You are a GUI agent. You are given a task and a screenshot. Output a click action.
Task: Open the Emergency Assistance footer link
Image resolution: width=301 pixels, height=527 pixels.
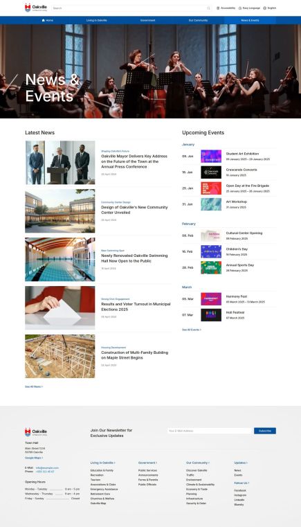pos(104,490)
